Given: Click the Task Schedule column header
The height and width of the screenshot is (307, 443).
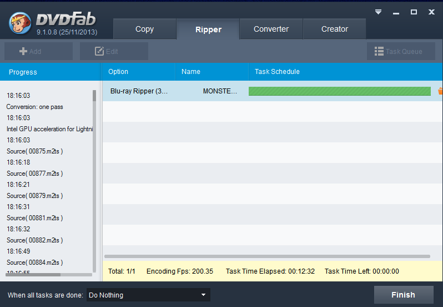Looking at the screenshot, I should 346,72.
